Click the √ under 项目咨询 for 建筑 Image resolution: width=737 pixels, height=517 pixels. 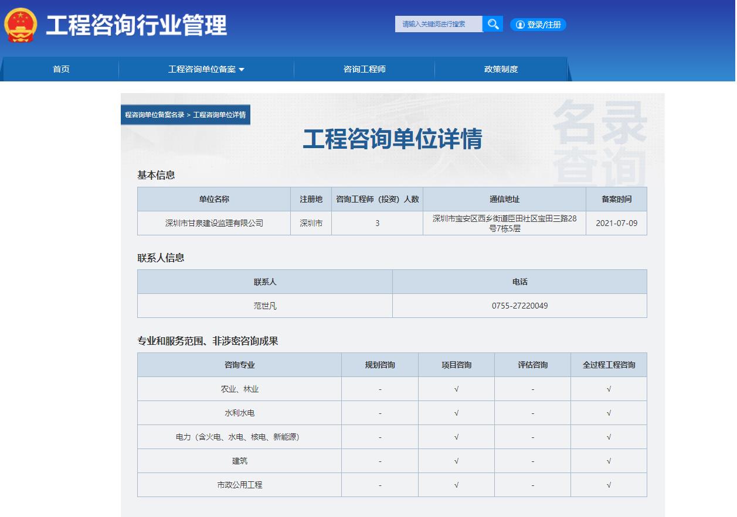click(456, 461)
